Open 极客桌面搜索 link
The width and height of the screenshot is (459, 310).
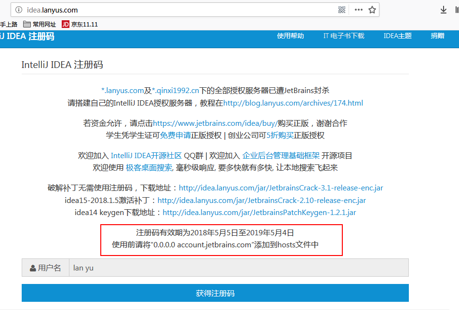tap(149, 167)
